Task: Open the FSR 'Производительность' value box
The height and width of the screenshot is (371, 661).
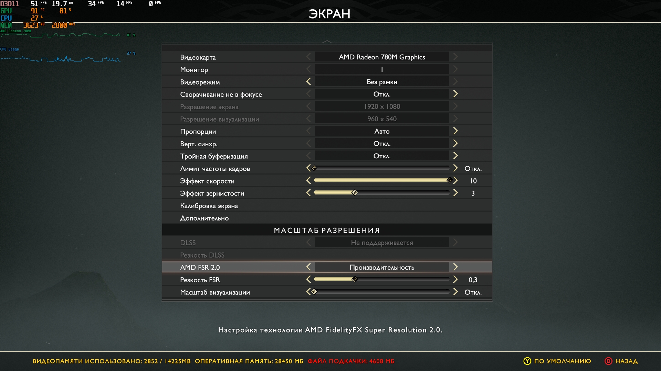Action: click(x=382, y=267)
